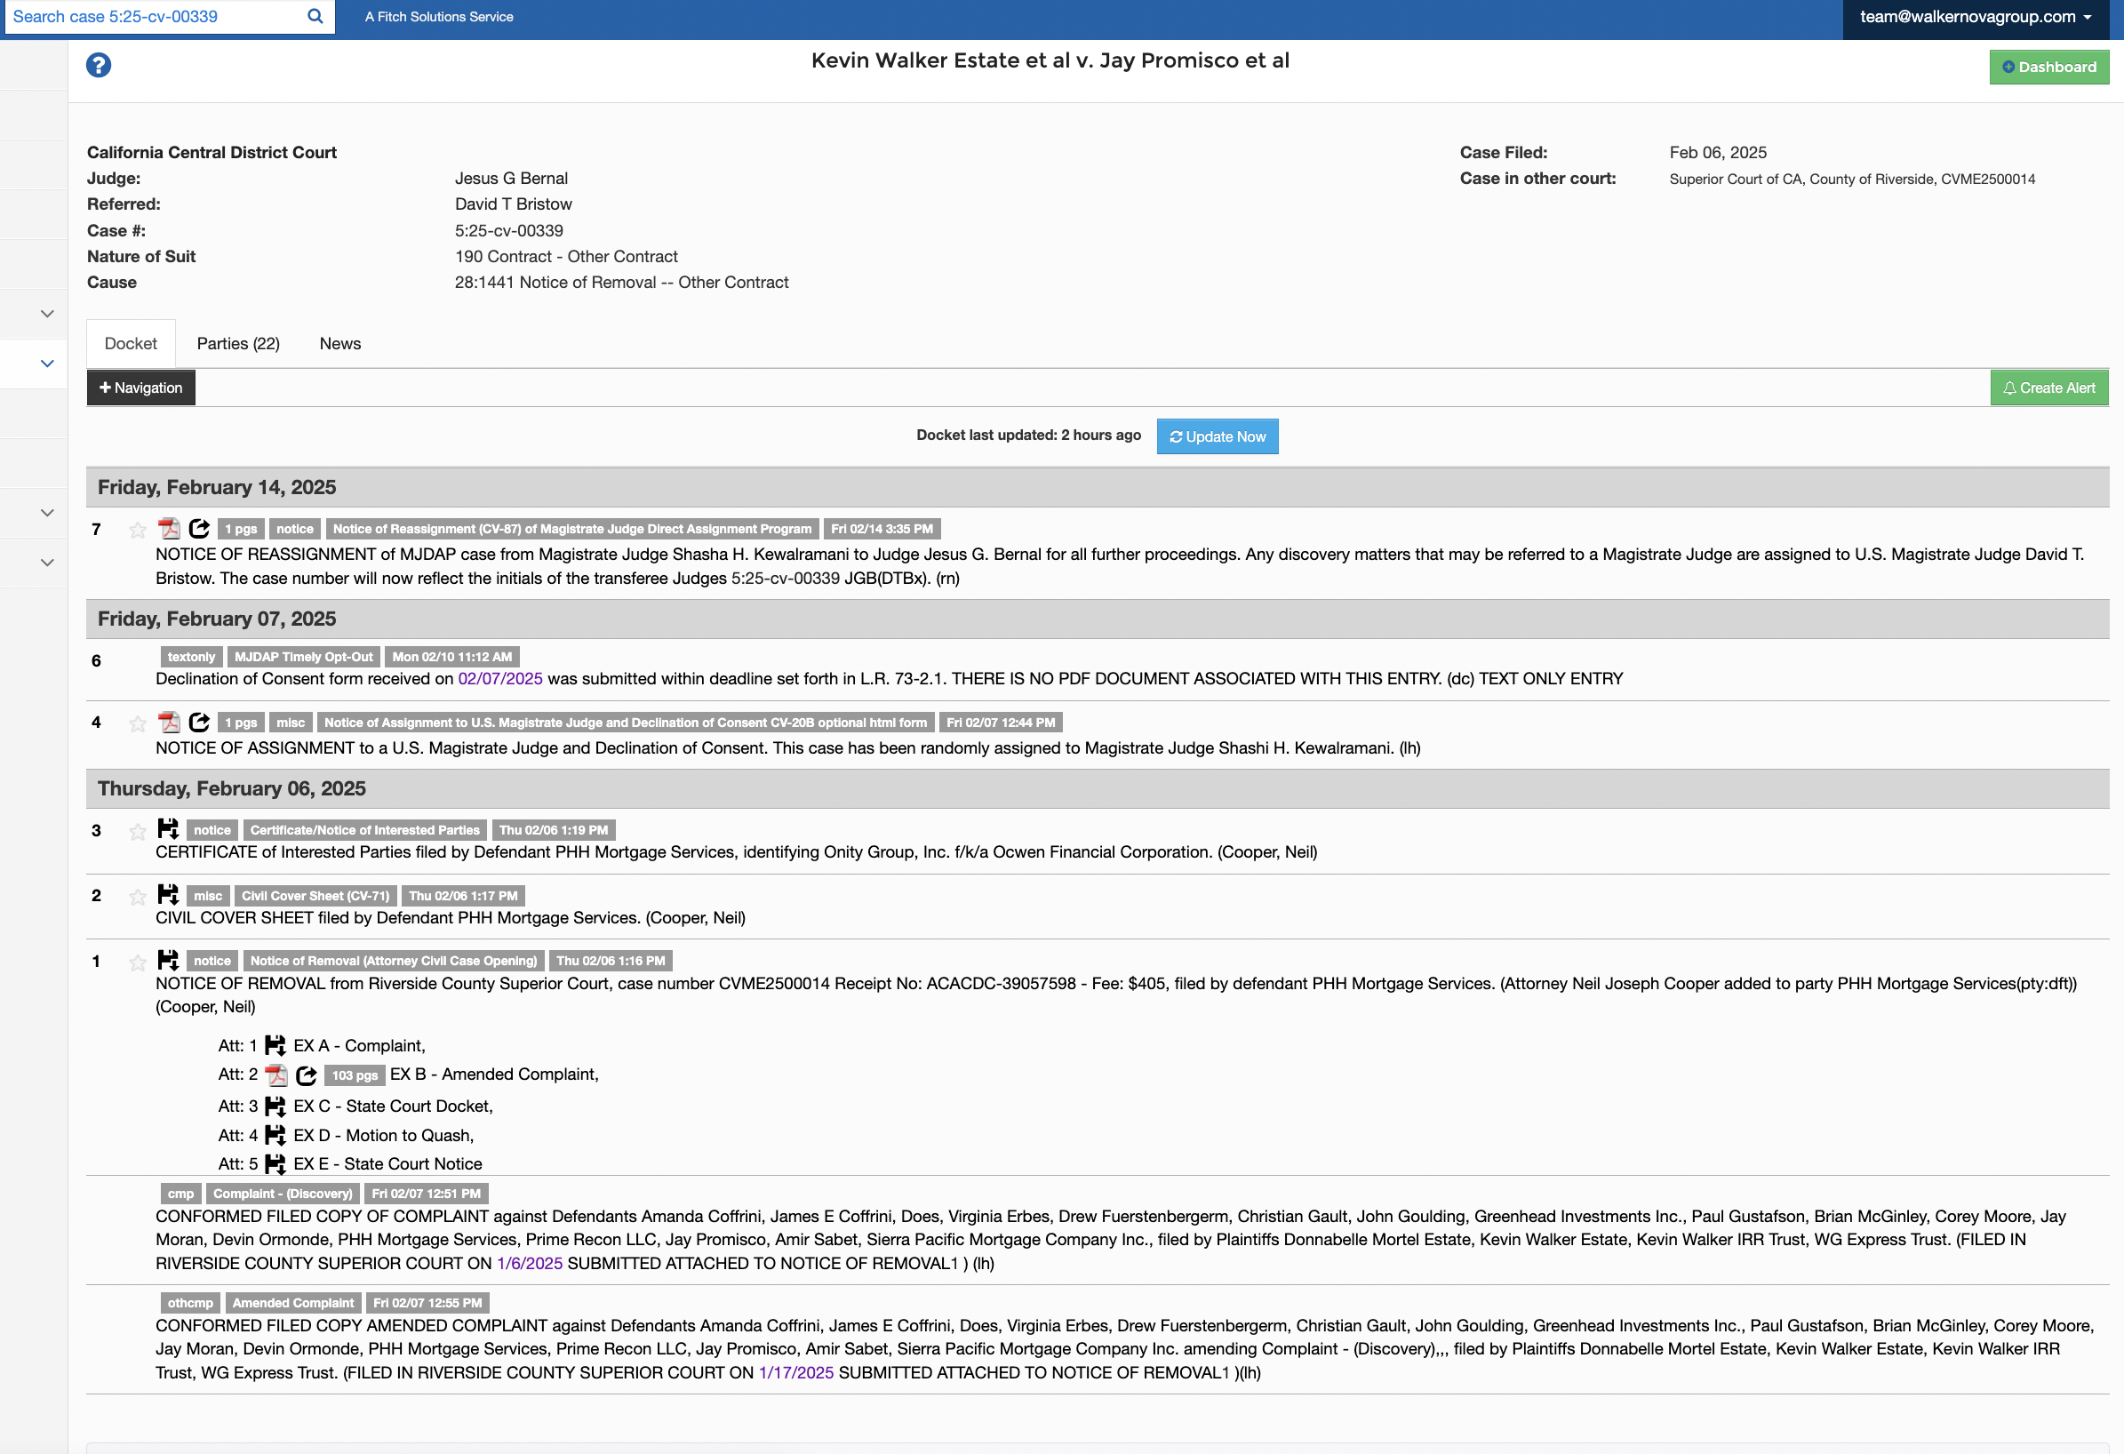Click the Navigation dropdown menu button
Screen dimensions: 2124x1454
140,387
